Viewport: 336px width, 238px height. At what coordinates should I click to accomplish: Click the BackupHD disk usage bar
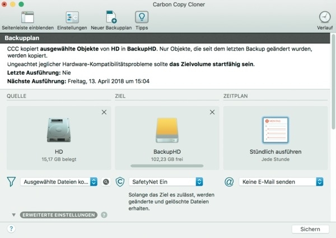click(x=167, y=166)
